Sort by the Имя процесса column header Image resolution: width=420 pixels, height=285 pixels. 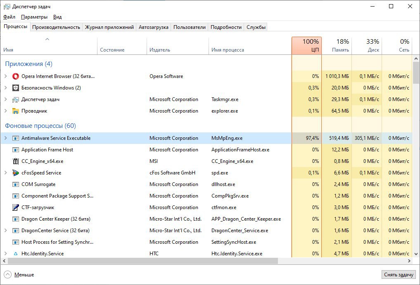click(x=250, y=46)
